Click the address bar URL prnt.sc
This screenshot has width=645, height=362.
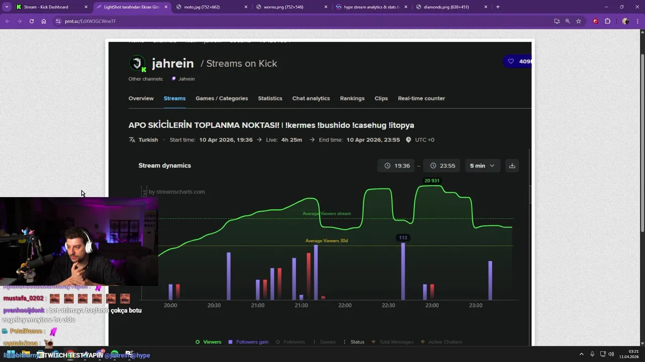click(90, 21)
